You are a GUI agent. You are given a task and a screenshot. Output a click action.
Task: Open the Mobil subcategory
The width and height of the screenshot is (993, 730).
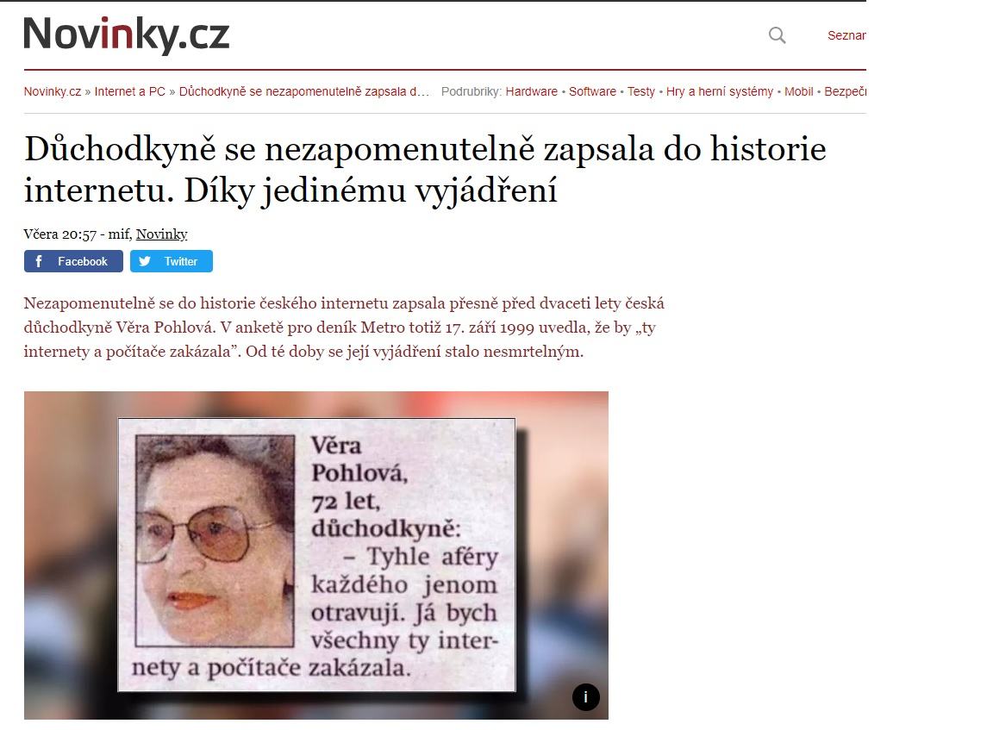click(798, 92)
